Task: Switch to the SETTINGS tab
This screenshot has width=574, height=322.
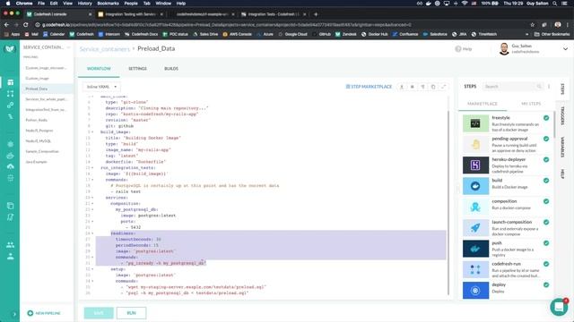Action: pos(137,69)
